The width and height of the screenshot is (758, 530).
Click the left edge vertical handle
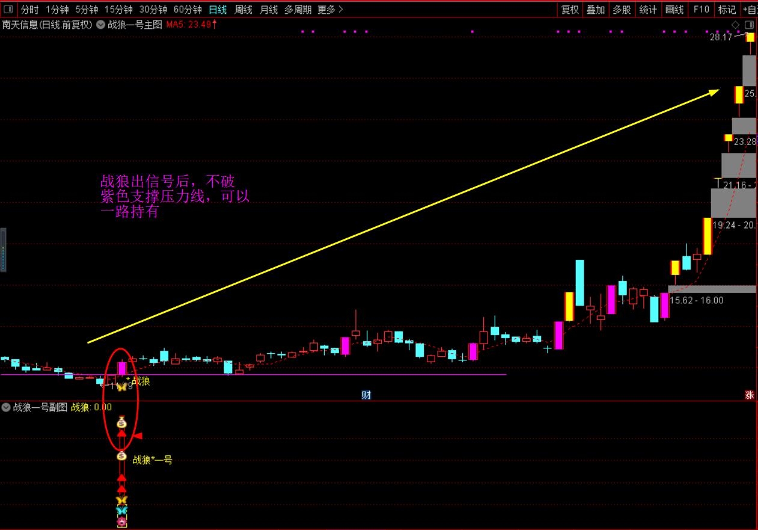[x=2, y=250]
